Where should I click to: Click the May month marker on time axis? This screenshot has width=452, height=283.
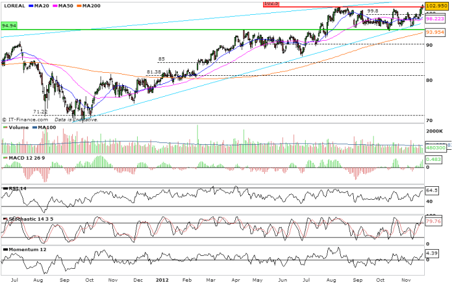click(257, 280)
